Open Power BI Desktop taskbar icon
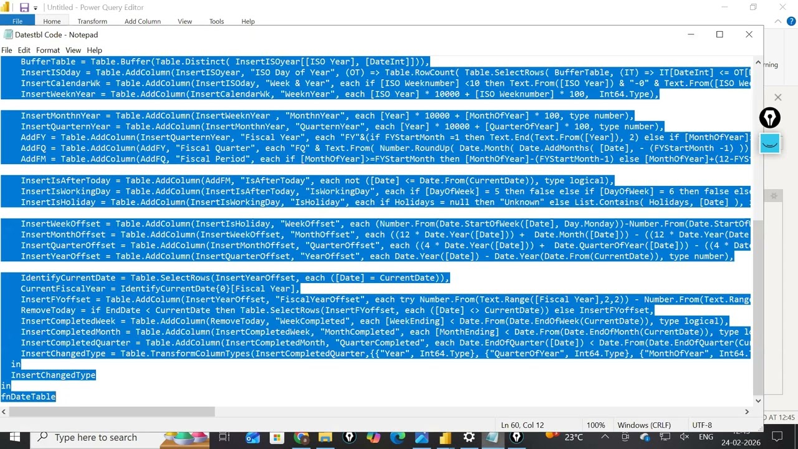This screenshot has width=798, height=449. coord(445,437)
